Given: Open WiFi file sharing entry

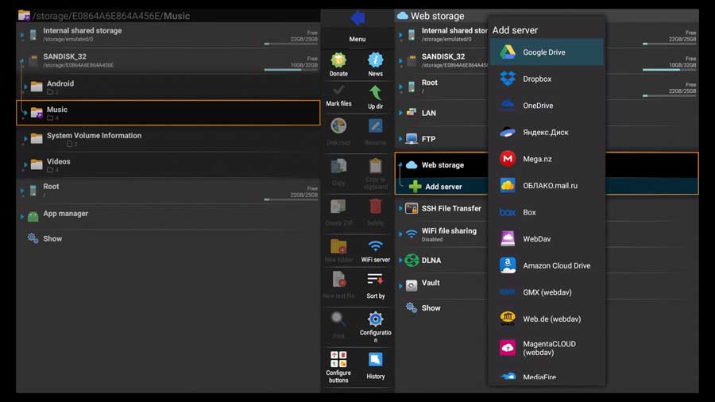Looking at the screenshot, I should (442, 234).
